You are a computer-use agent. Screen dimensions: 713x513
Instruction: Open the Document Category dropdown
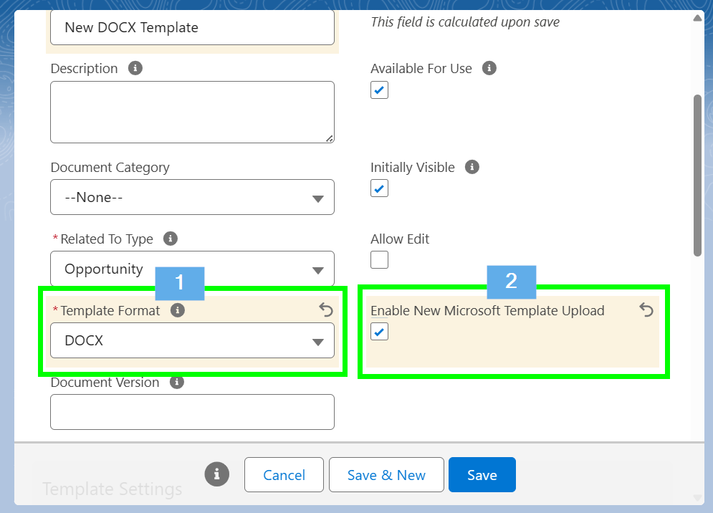click(192, 197)
